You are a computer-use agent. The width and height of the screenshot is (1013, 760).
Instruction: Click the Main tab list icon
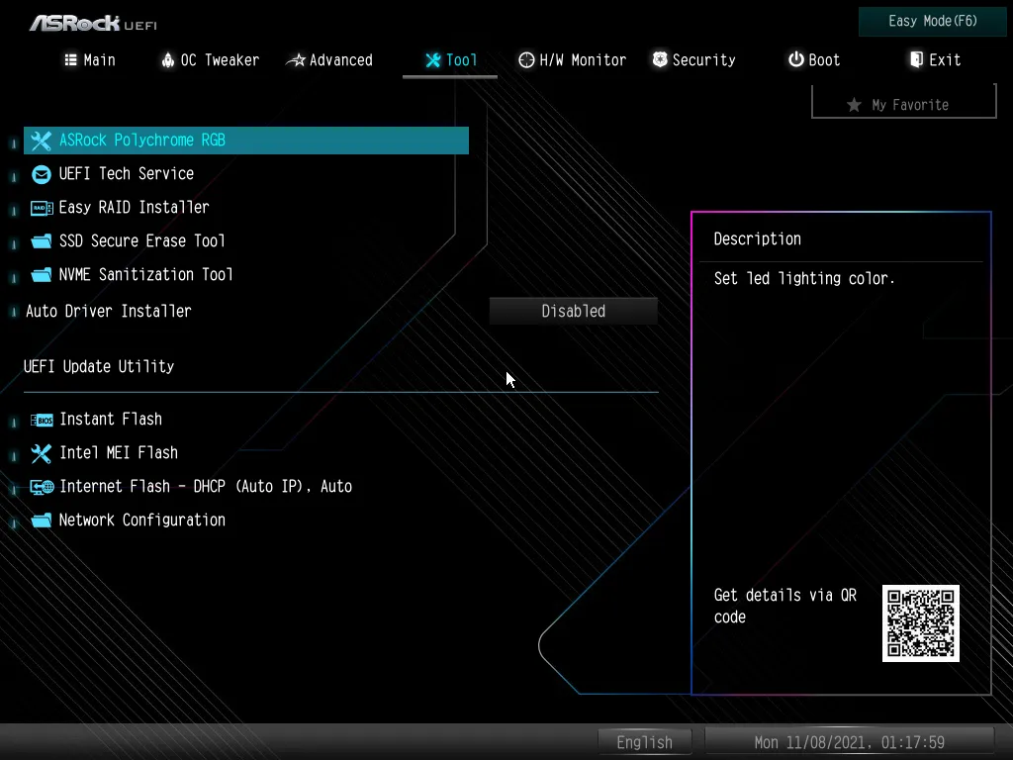70,60
